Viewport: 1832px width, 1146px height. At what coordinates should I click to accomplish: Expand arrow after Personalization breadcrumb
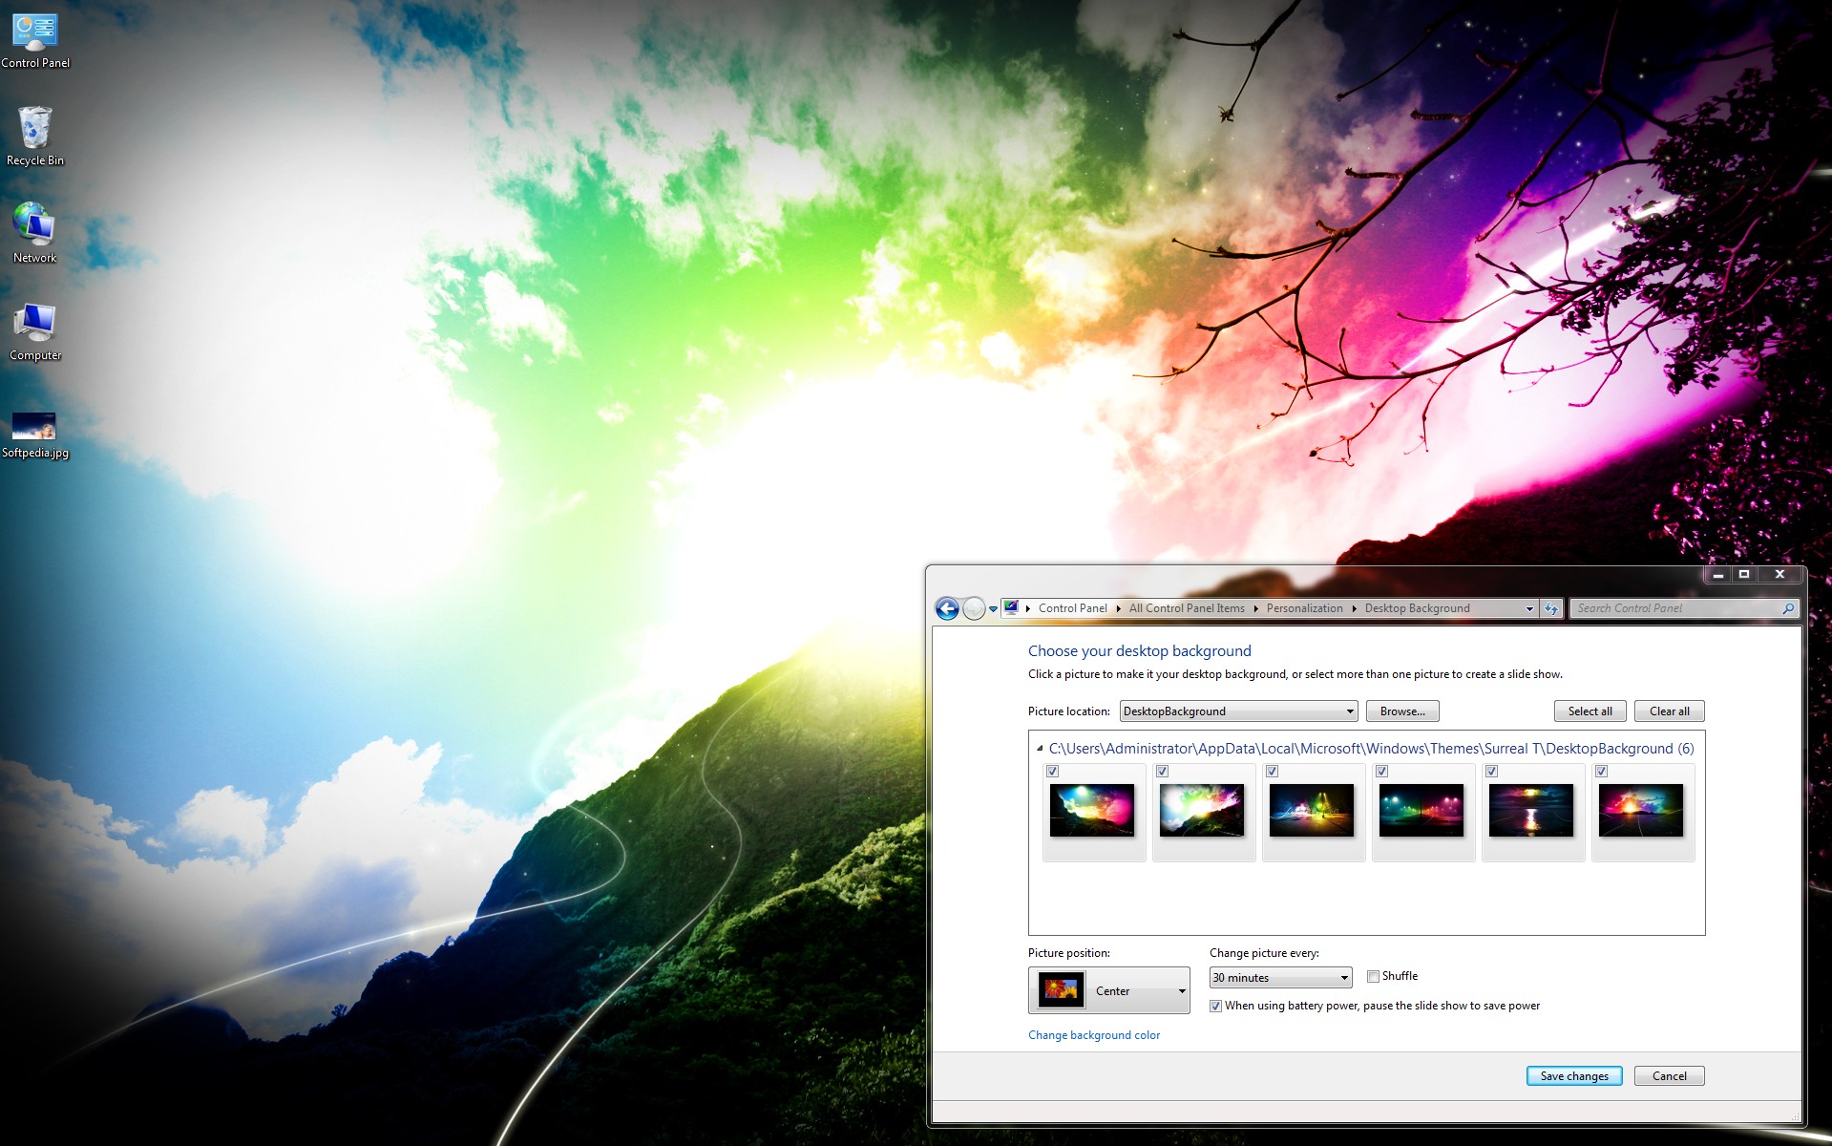click(1354, 608)
